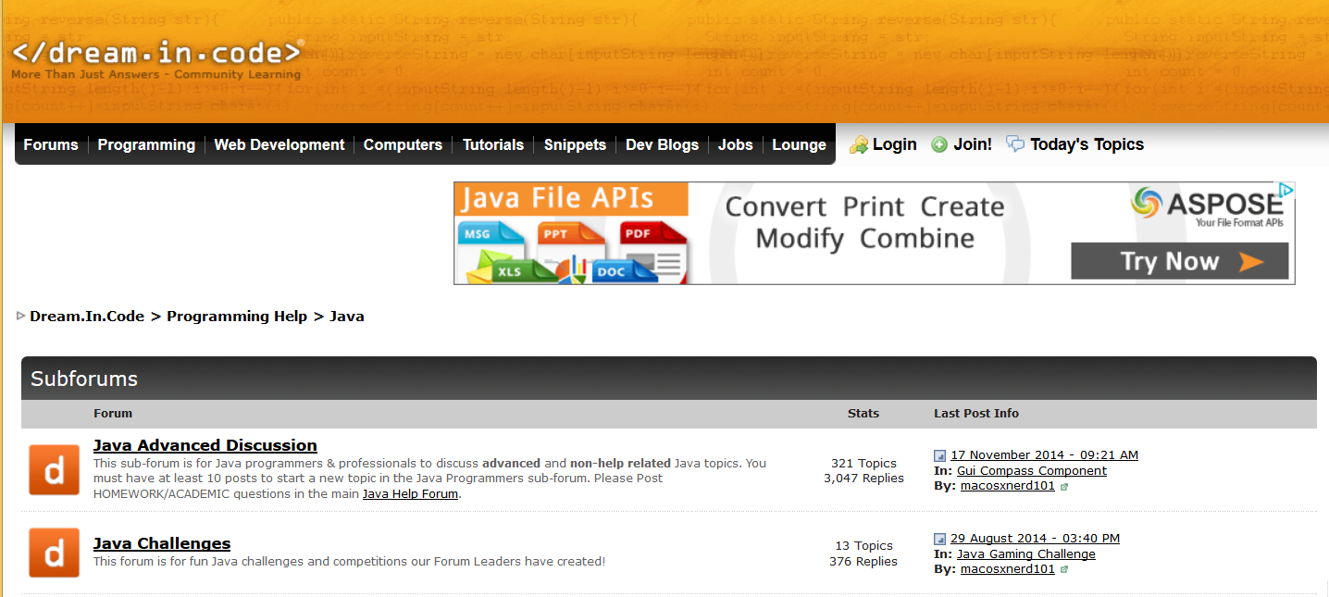View macosxnerd101 profile in Advanced Discussion row
Screen dimensions: 1329x597
pos(1008,486)
